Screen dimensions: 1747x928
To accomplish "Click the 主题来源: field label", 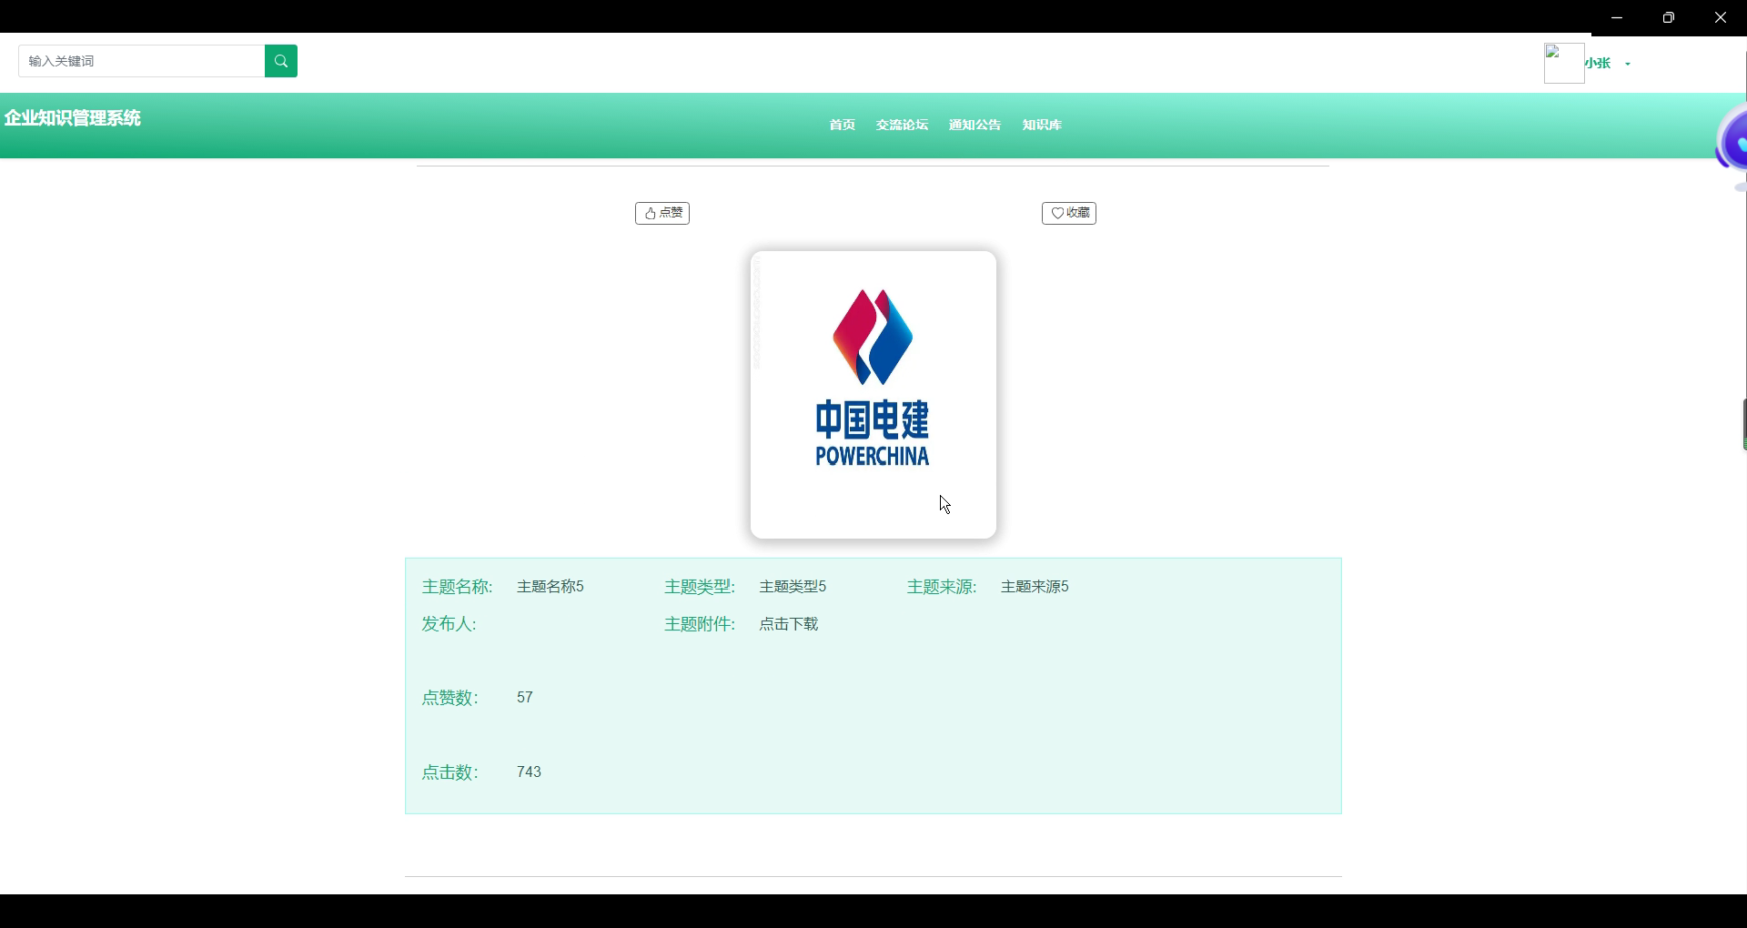I will point(942,587).
